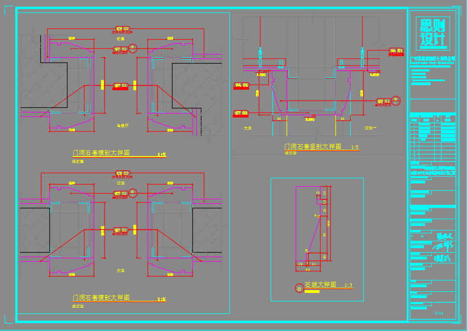Click the topmost handwritten signature in title block
The image size is (467, 331).
pos(445,237)
